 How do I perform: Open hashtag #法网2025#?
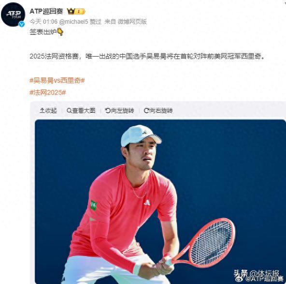[x=48, y=92]
